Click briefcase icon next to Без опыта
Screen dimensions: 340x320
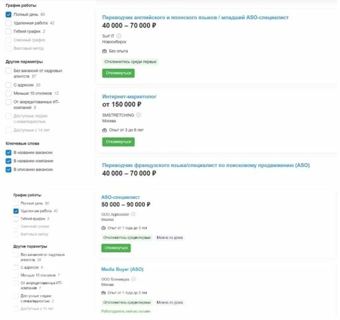click(104, 51)
